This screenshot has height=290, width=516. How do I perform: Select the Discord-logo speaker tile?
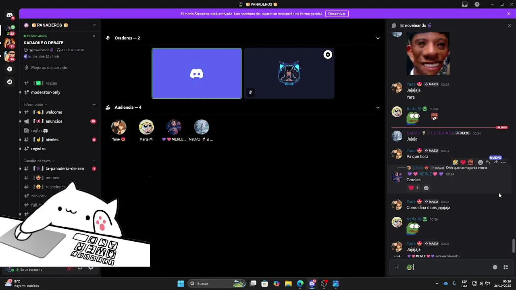pyautogui.click(x=197, y=73)
